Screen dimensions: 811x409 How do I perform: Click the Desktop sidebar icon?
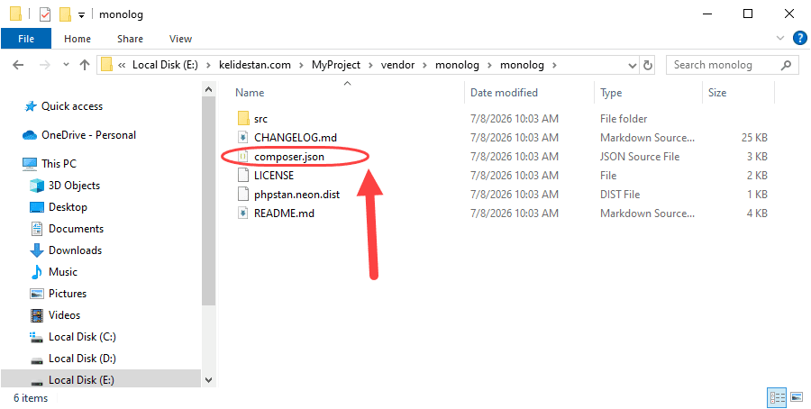pyautogui.click(x=37, y=207)
